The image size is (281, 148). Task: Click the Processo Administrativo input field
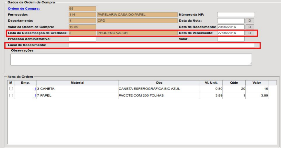coord(82,39)
